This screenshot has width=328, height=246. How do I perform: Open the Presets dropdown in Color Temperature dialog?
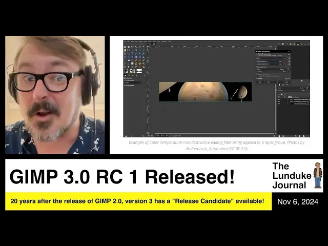[273, 58]
